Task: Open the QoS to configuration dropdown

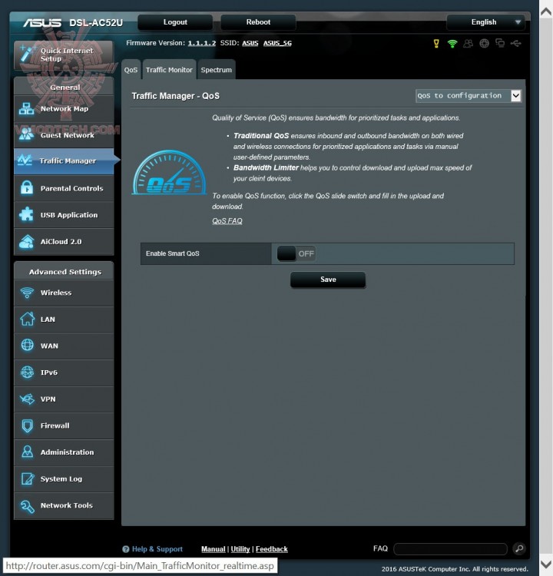Action: coord(469,96)
